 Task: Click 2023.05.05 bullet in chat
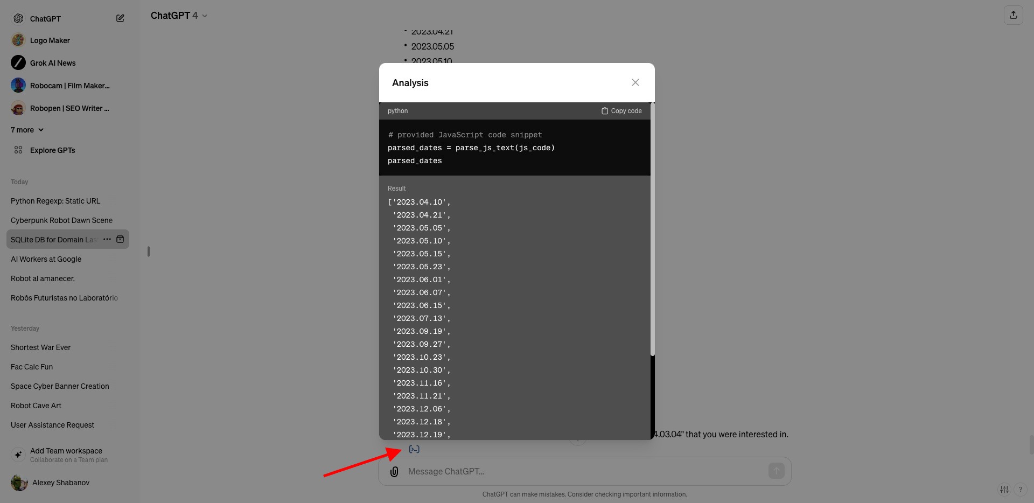[432, 46]
